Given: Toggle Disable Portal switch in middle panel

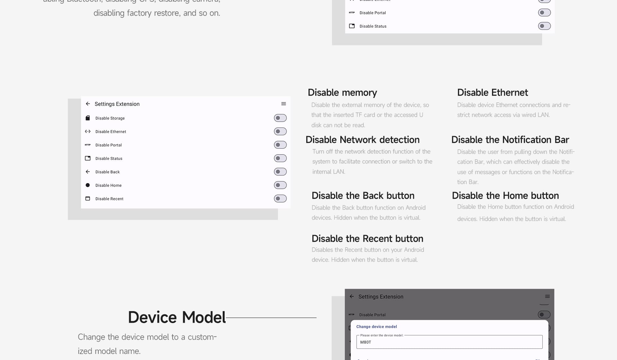Looking at the screenshot, I should tap(280, 145).
